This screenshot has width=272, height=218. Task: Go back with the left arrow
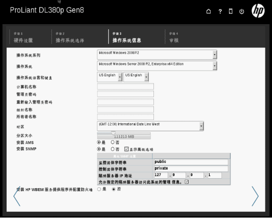17,196
